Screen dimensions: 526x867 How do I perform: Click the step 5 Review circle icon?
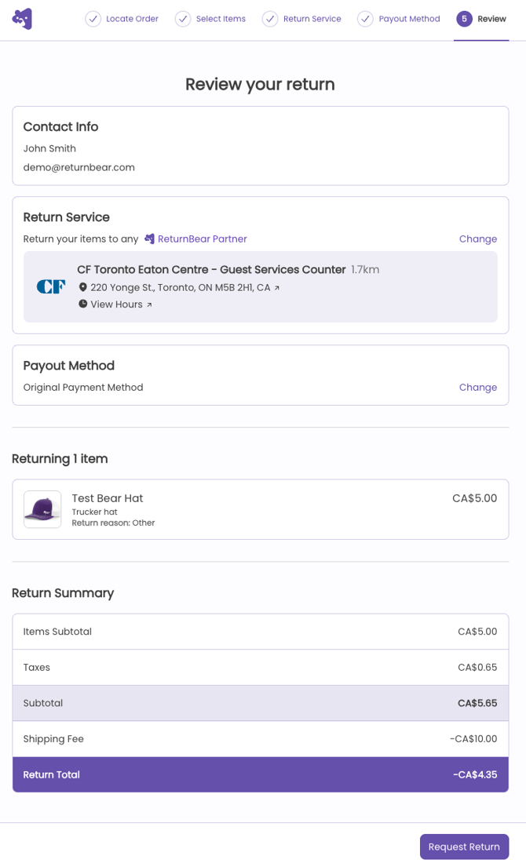(x=464, y=19)
